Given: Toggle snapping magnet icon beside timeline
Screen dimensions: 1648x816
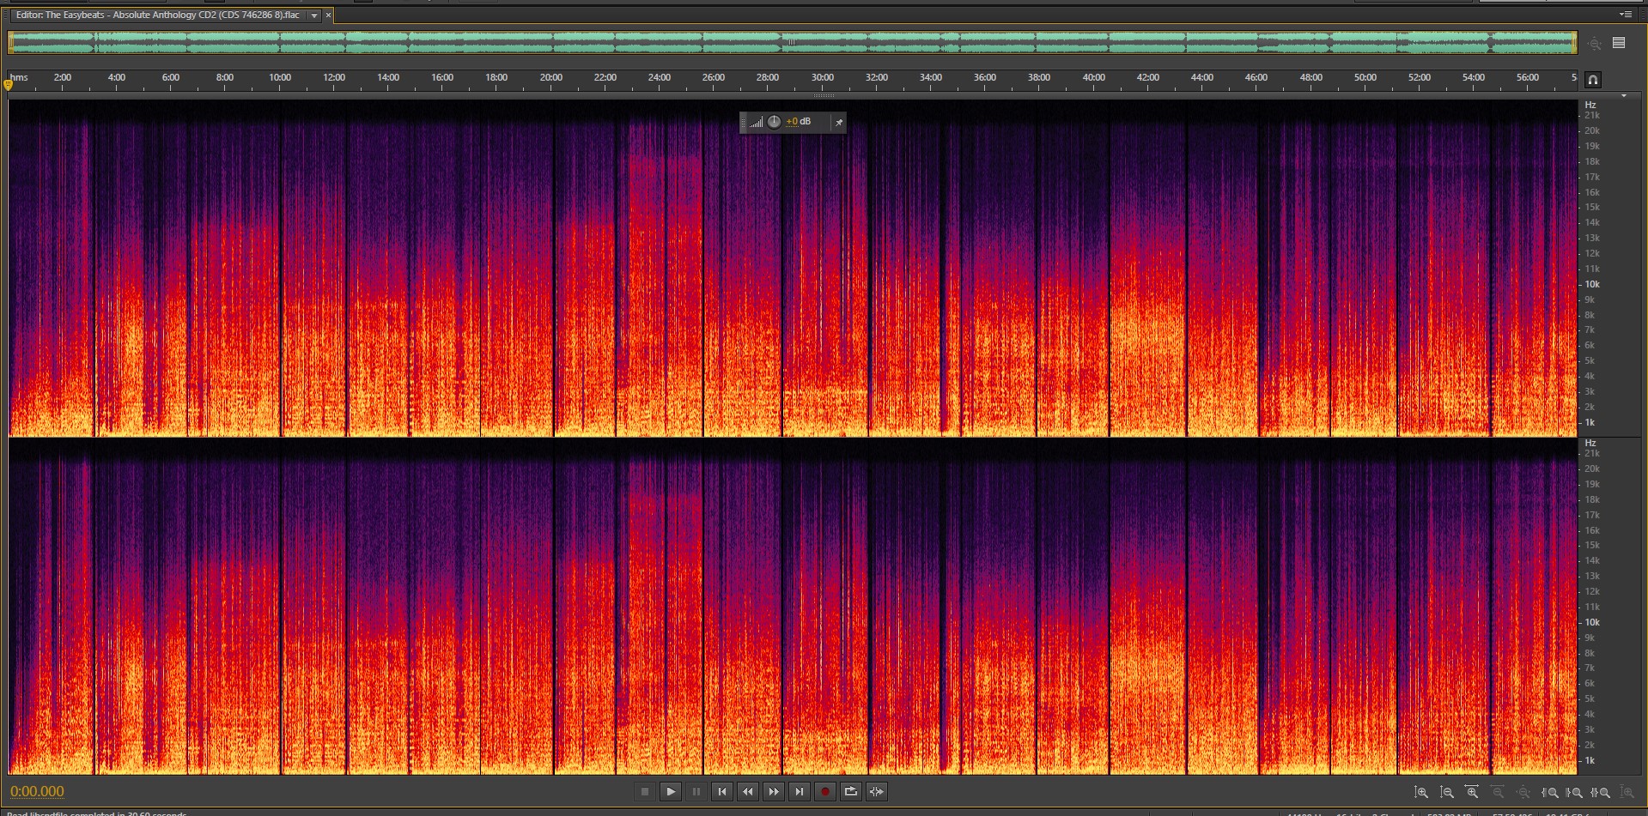Looking at the screenshot, I should tap(1593, 80).
